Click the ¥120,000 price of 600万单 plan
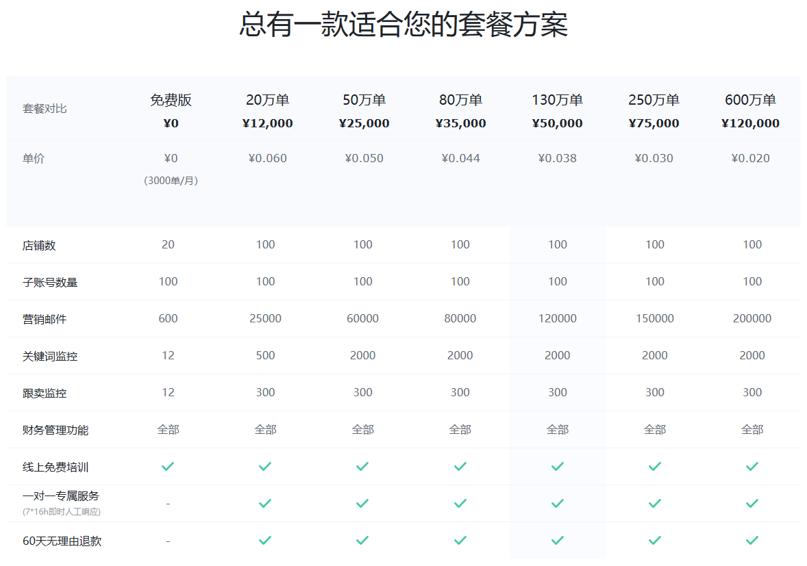 pyautogui.click(x=750, y=124)
